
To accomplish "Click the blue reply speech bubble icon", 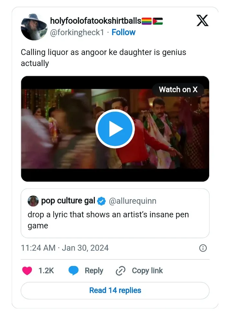I will 73,271.
